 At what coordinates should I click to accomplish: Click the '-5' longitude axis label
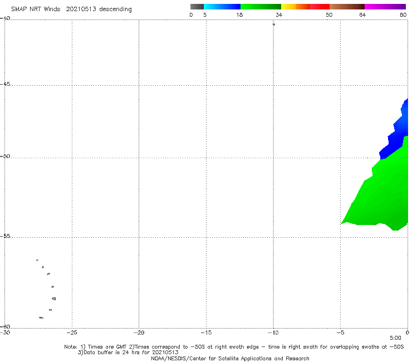[340, 332]
